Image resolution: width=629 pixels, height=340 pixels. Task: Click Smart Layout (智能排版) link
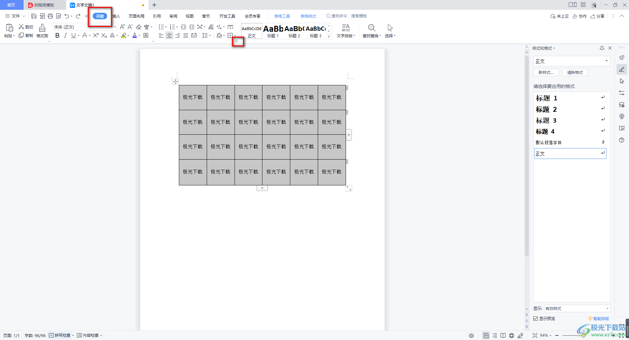point(599,318)
